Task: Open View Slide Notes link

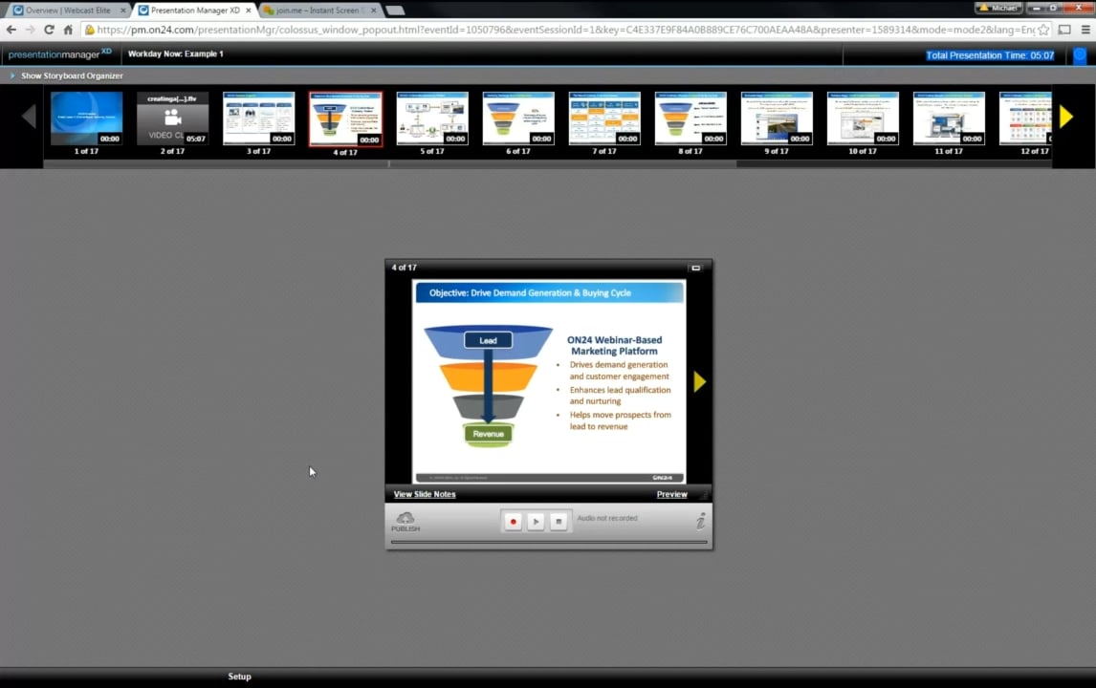Action: point(425,494)
